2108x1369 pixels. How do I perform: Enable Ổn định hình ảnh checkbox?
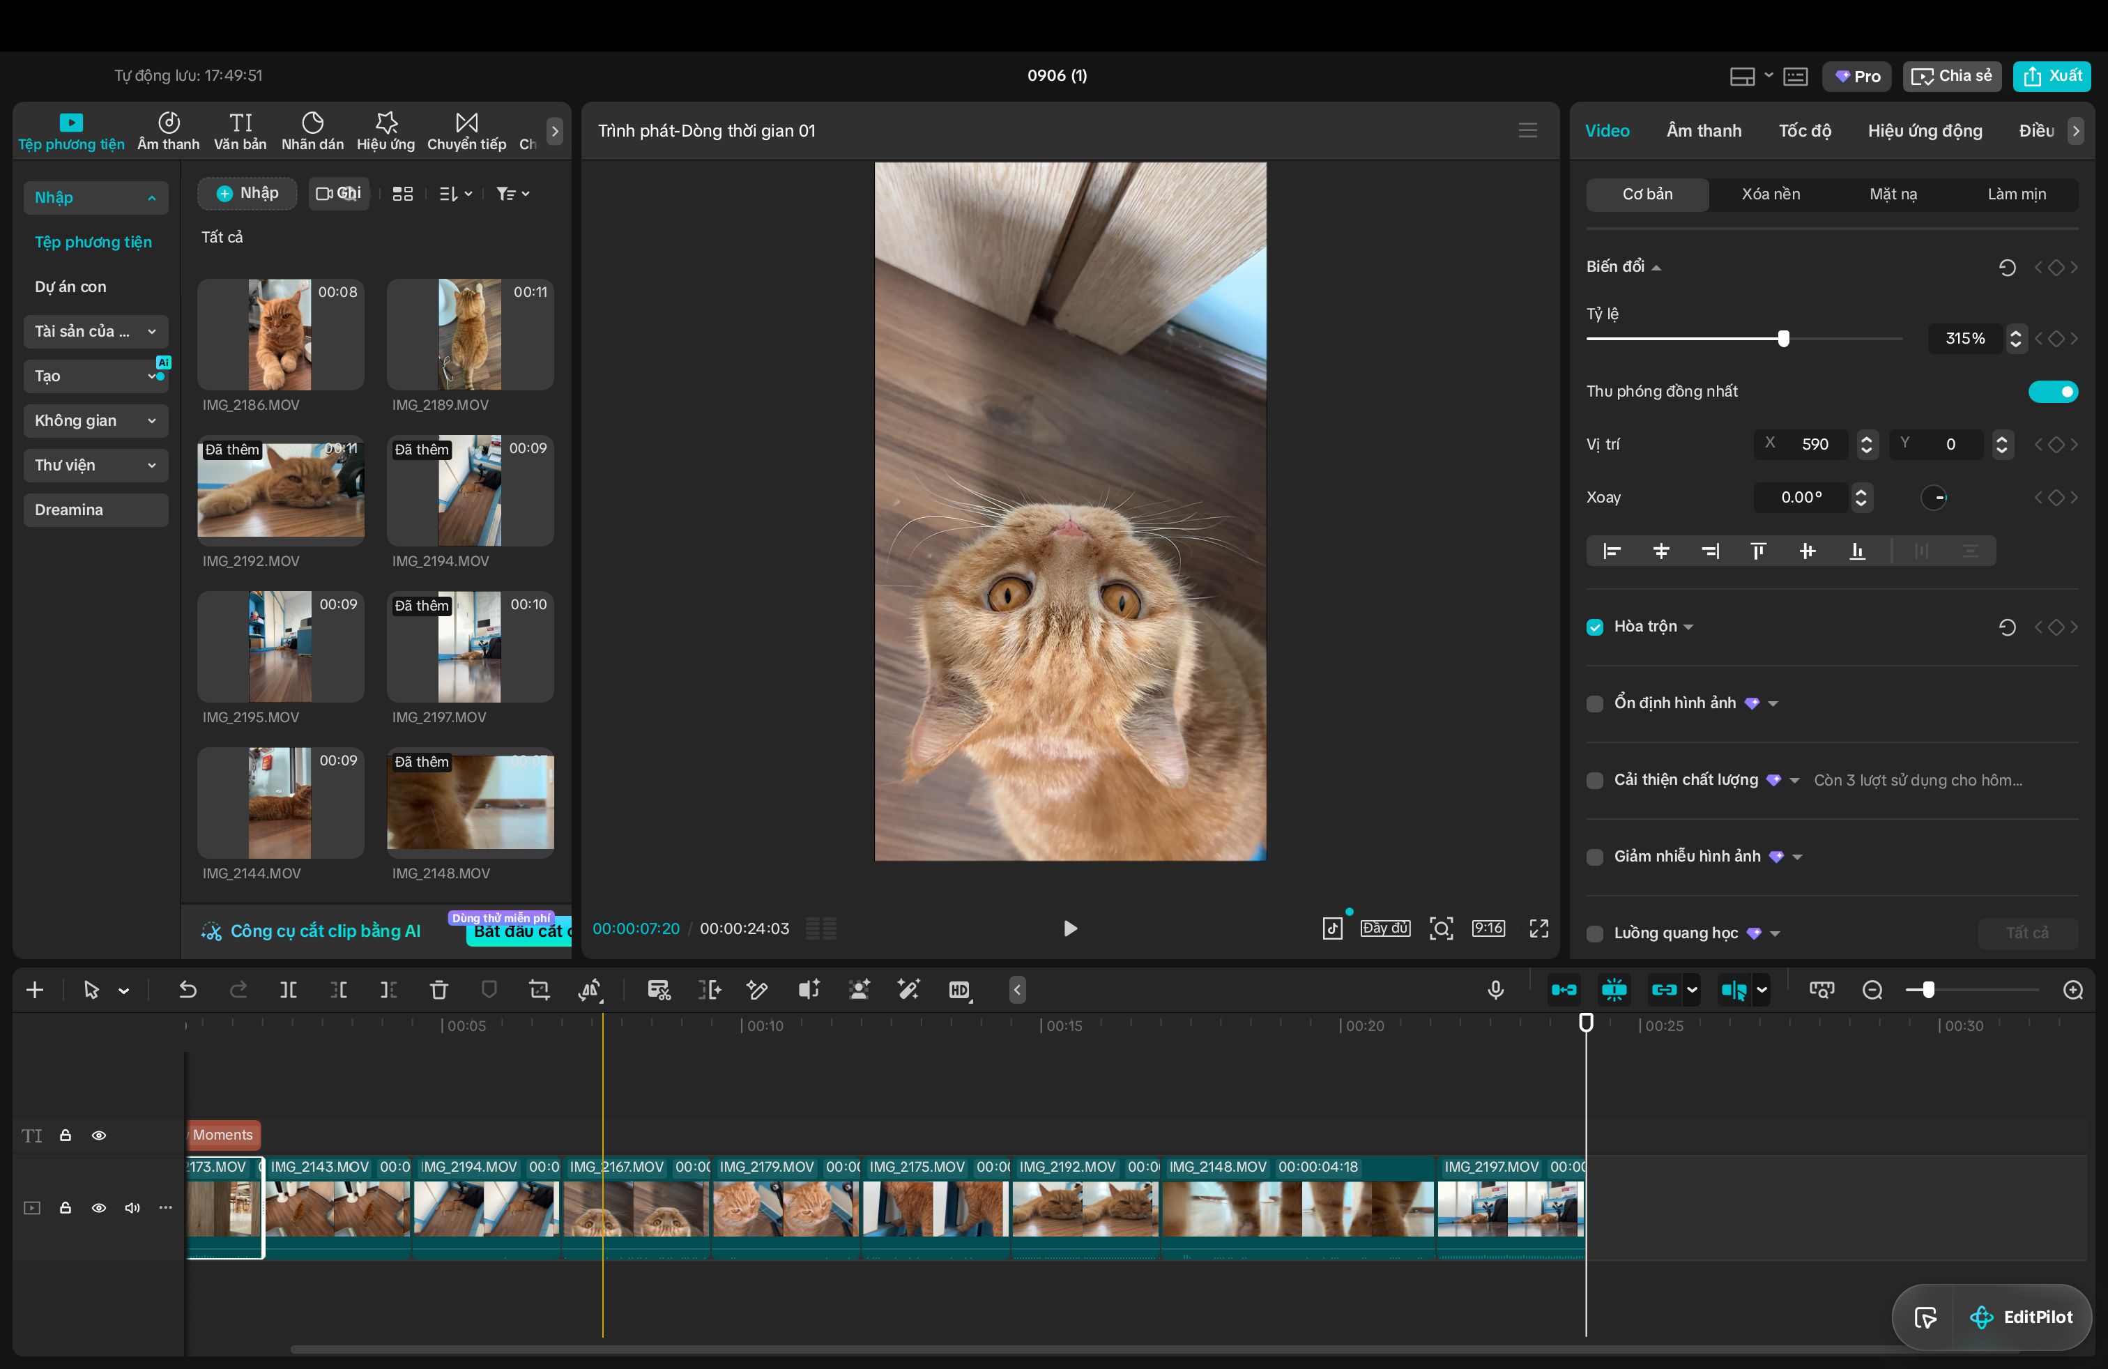1595,703
